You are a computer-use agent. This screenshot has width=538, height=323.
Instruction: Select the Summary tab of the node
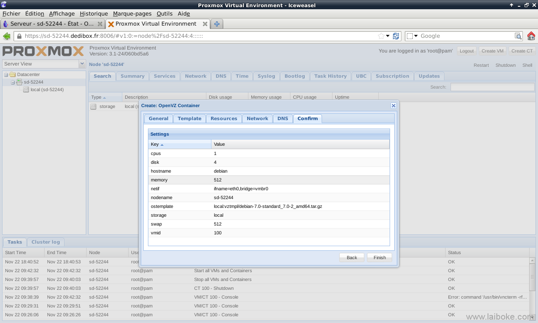(132, 76)
